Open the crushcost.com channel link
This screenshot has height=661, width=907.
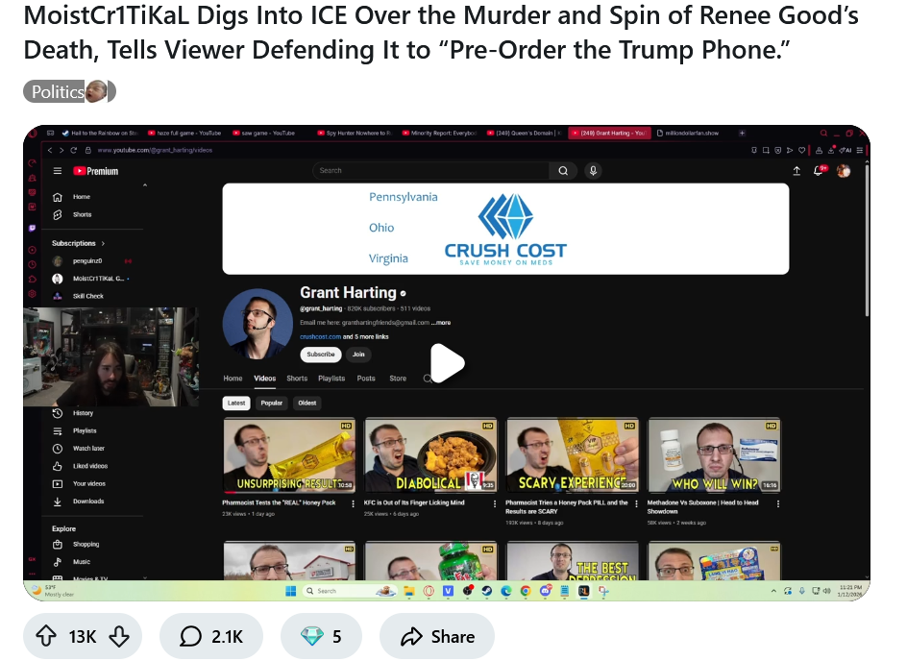point(321,336)
